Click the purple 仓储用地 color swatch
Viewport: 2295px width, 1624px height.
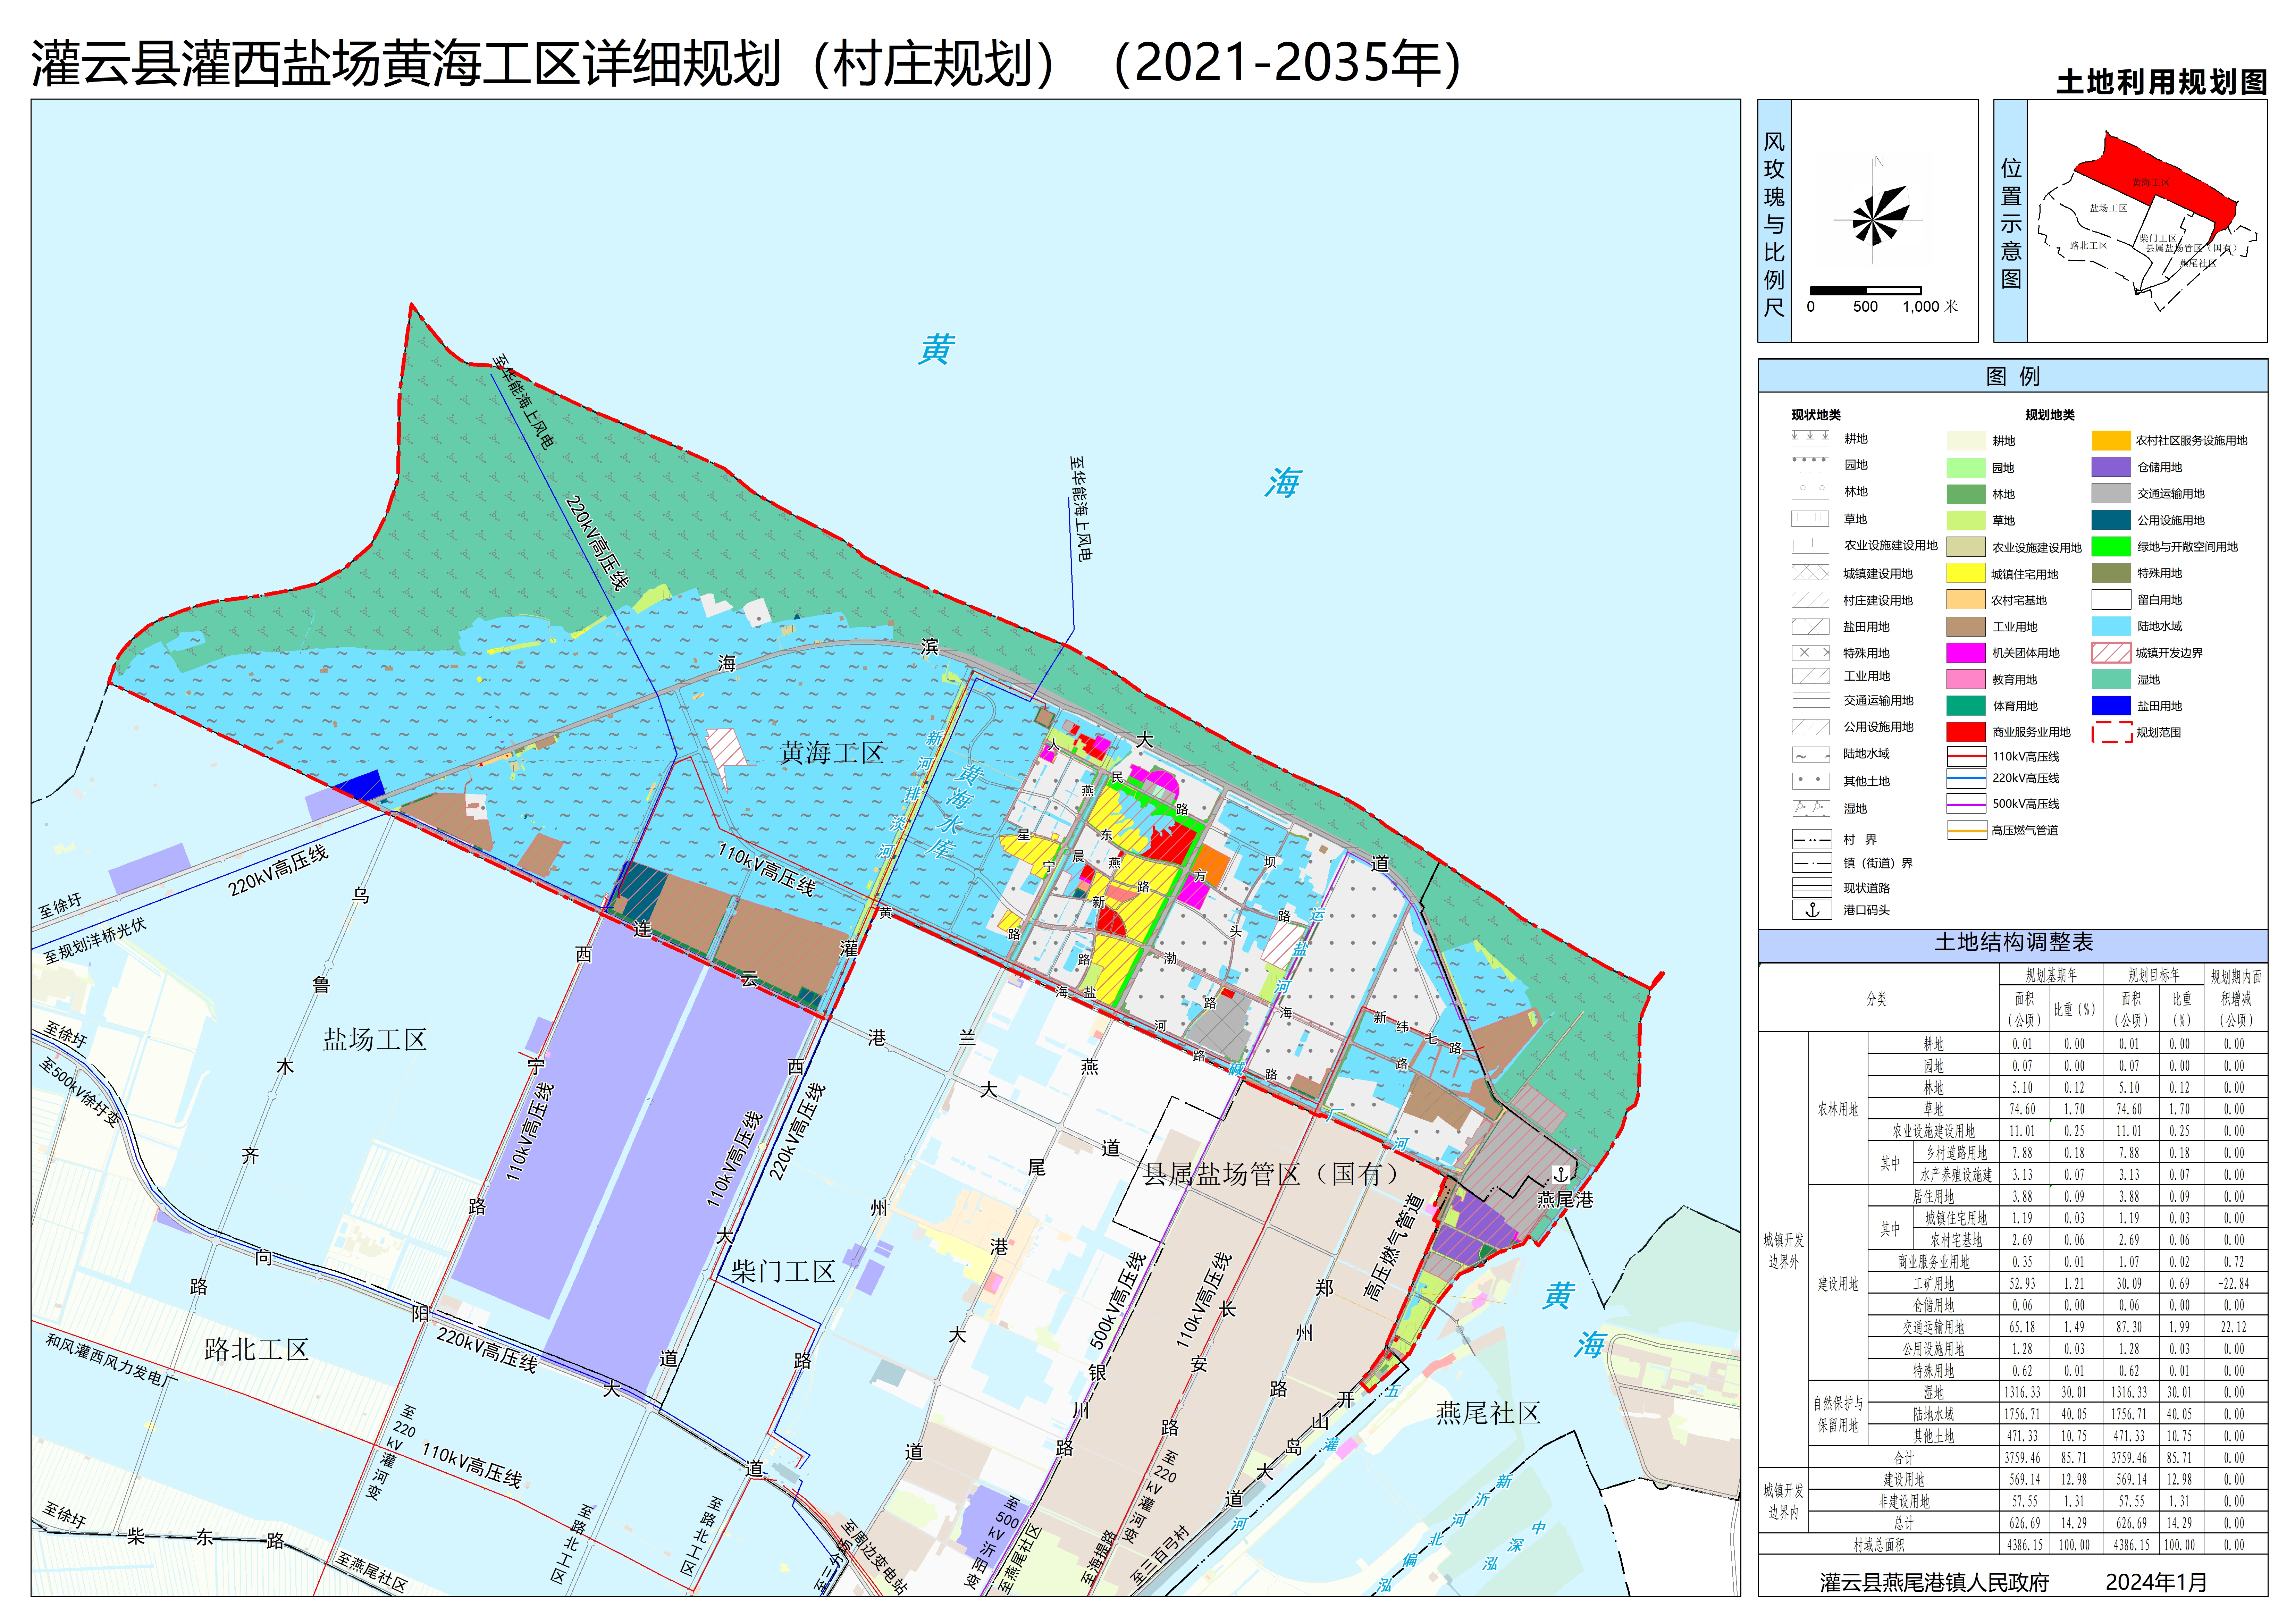2111,467
